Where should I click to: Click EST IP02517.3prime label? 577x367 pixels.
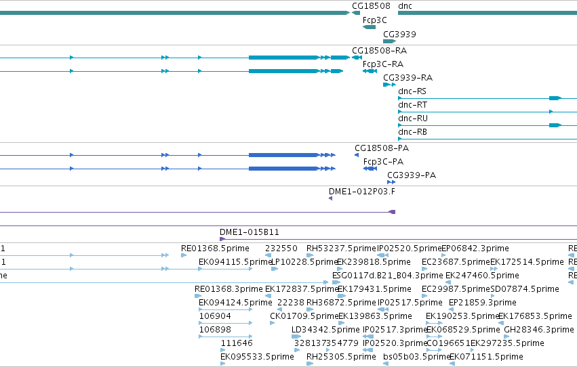(x=395, y=330)
